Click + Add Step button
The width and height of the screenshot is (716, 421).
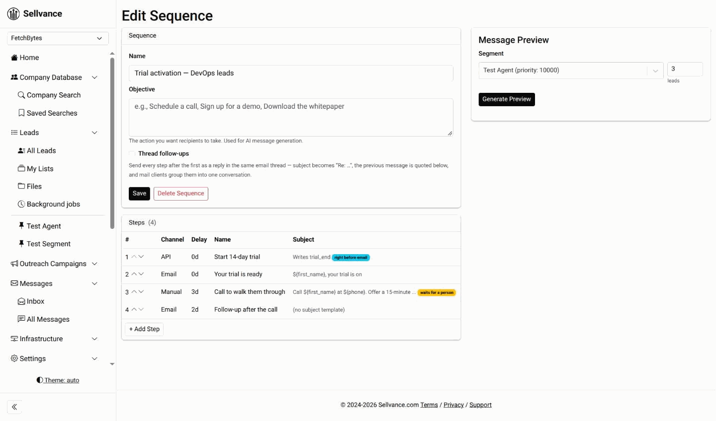tap(144, 329)
